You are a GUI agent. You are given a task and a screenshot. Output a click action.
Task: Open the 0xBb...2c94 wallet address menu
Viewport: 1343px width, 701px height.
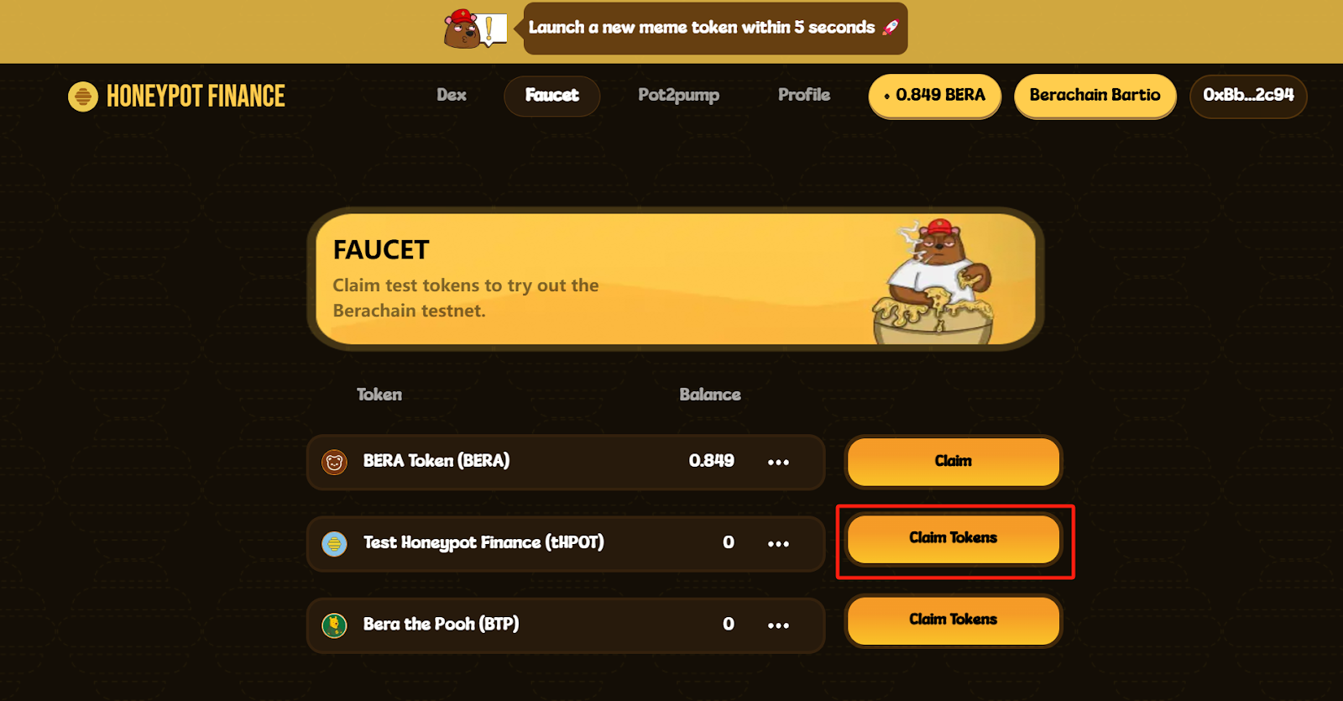point(1248,96)
